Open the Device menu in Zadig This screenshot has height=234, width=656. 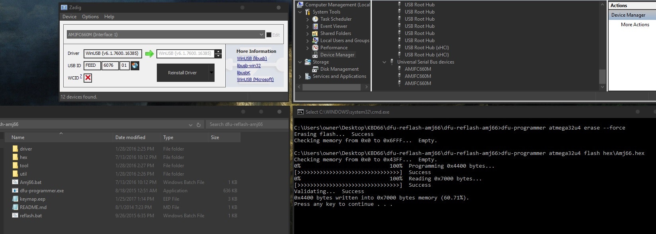[x=69, y=17]
